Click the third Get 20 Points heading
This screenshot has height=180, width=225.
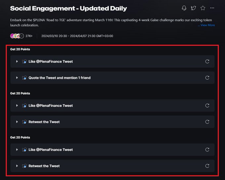[x=20, y=137]
